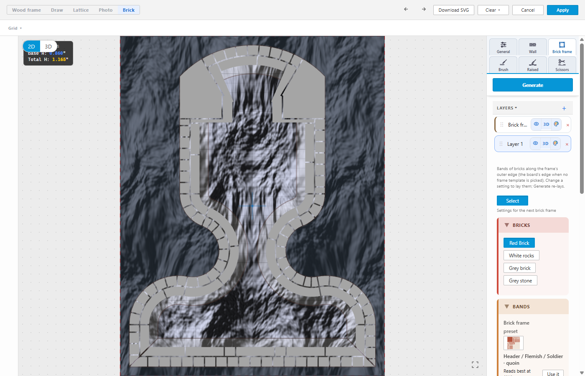This screenshot has width=585, height=376.
Task: Undo with the left arrow icon
Action: [406, 9]
